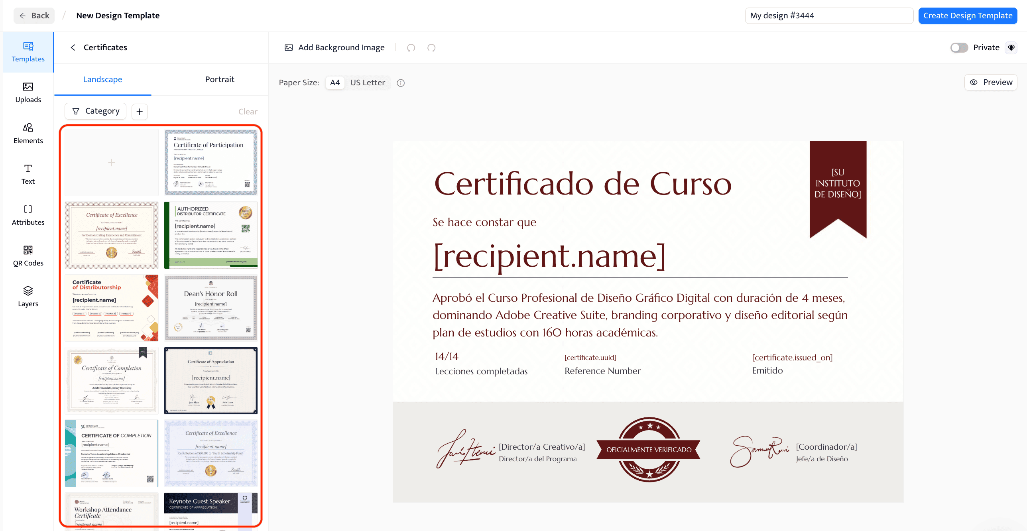This screenshot has width=1027, height=531.
Task: Open the Templates sidebar panel
Action: point(28,52)
